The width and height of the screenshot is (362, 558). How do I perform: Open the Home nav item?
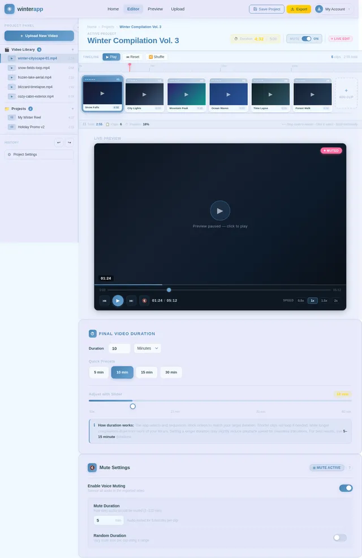point(113,9)
